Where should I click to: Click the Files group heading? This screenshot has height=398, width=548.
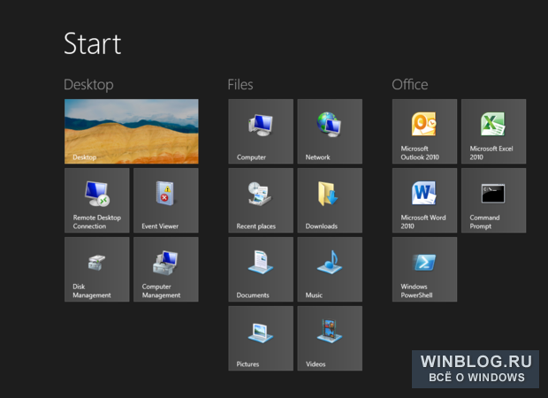240,85
